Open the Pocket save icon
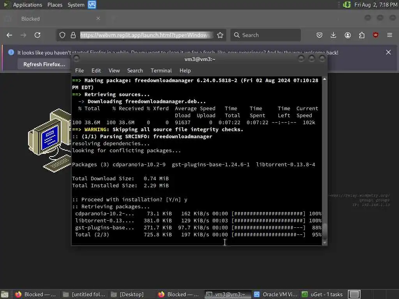 [x=320, y=35]
